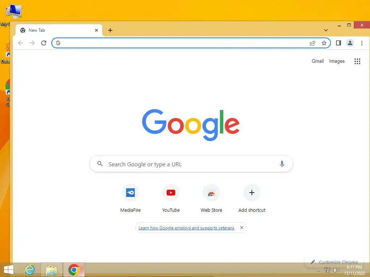This screenshot has width=370, height=277.
Task: Open a new tab with the plus button
Action: click(x=110, y=30)
